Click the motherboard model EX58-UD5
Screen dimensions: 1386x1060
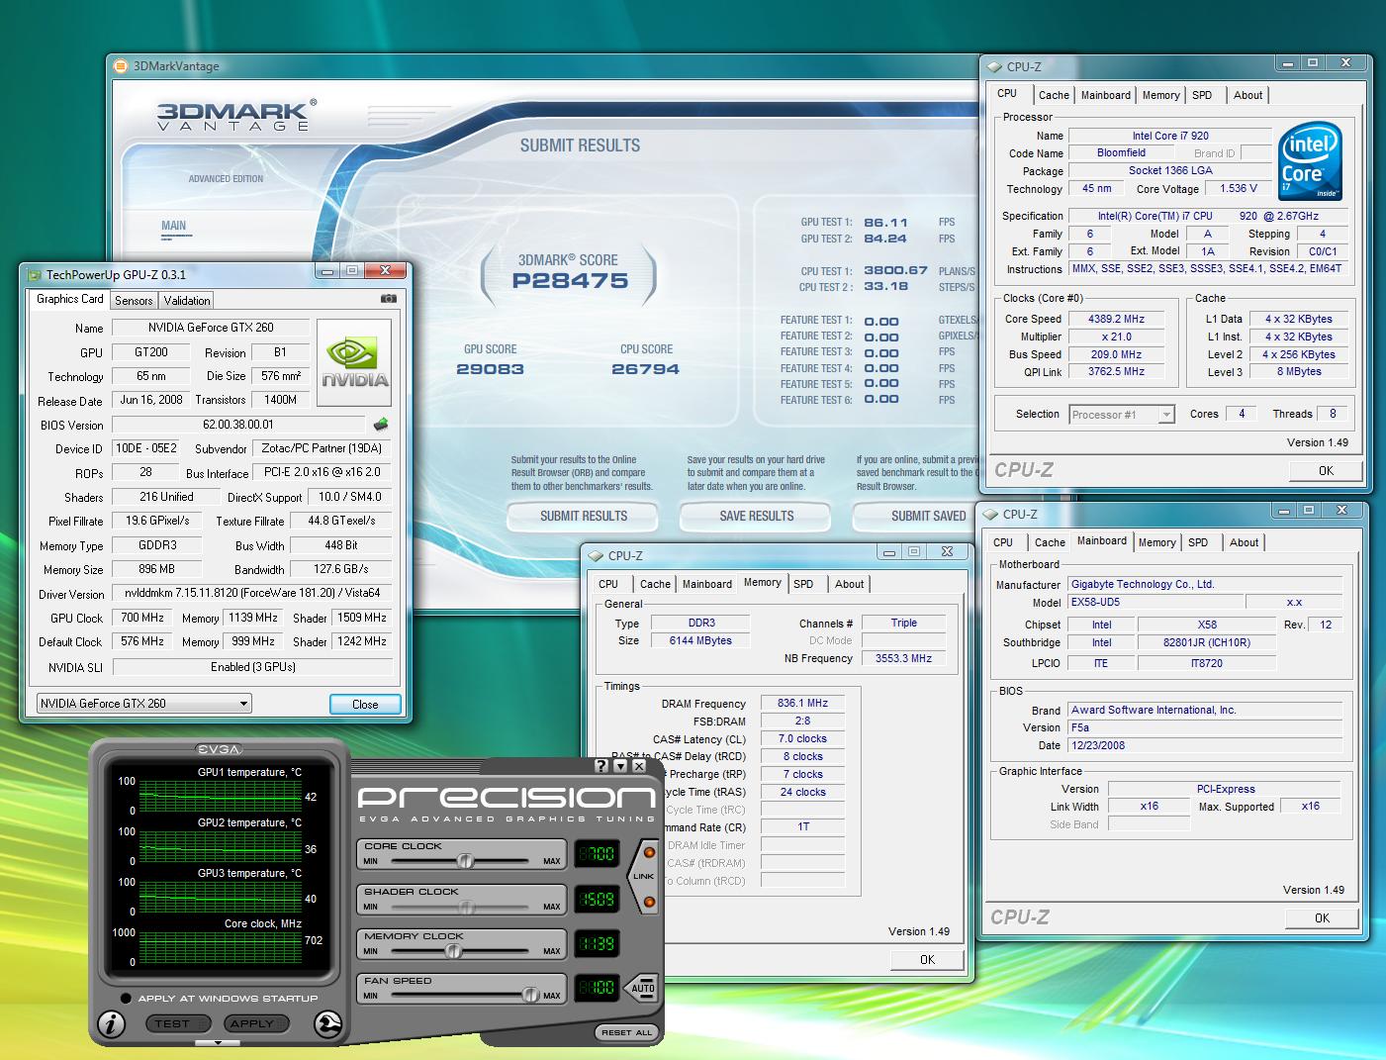point(1155,602)
